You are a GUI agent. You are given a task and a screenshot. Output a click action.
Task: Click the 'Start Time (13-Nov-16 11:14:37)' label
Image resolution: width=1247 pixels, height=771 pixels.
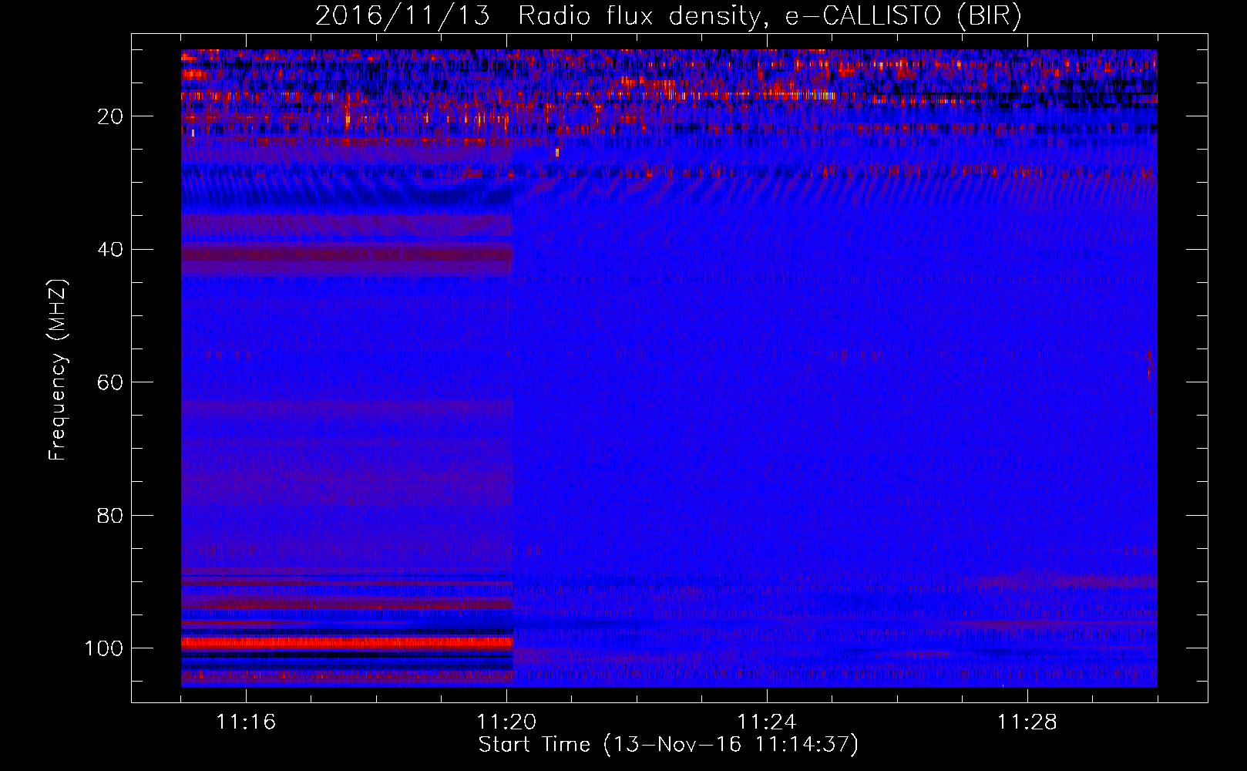668,745
